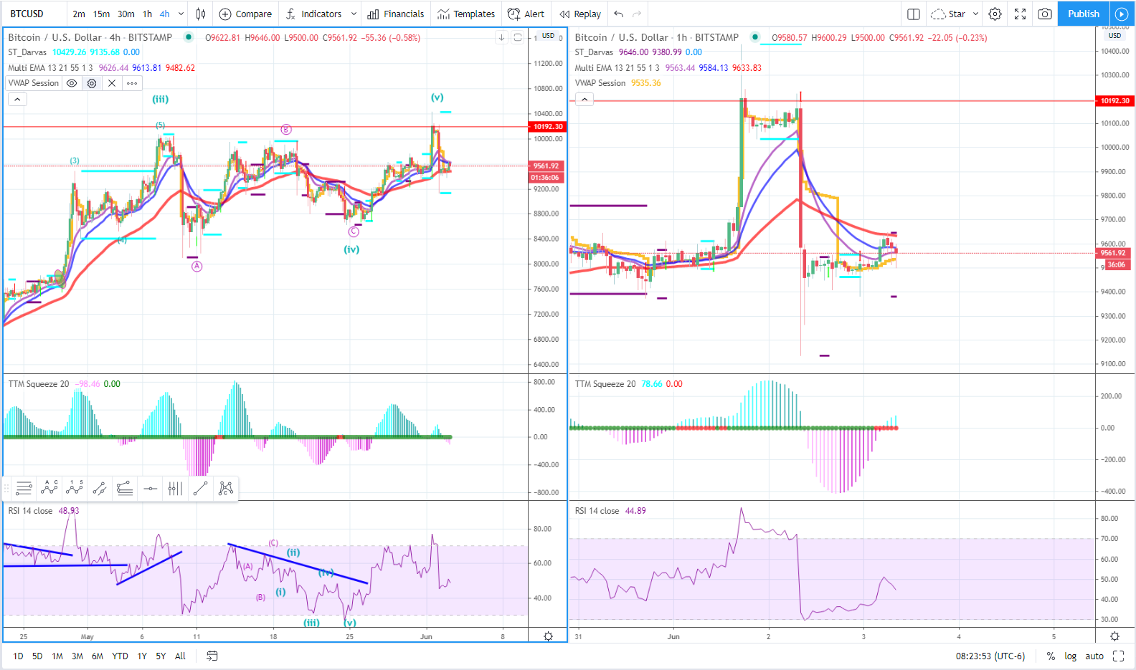
Task: Open the Financials panel
Action: [x=396, y=14]
